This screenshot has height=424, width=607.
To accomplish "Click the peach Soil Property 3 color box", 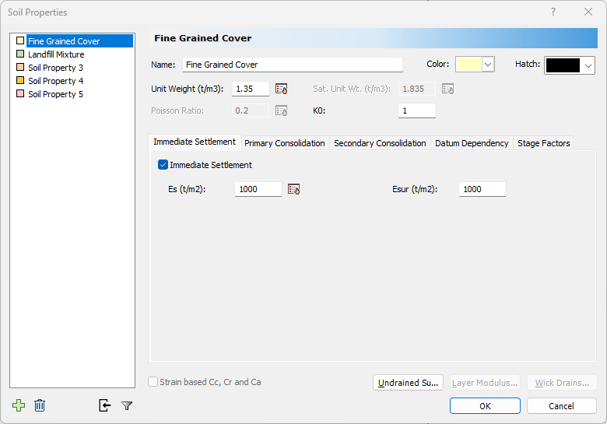I will click(20, 67).
